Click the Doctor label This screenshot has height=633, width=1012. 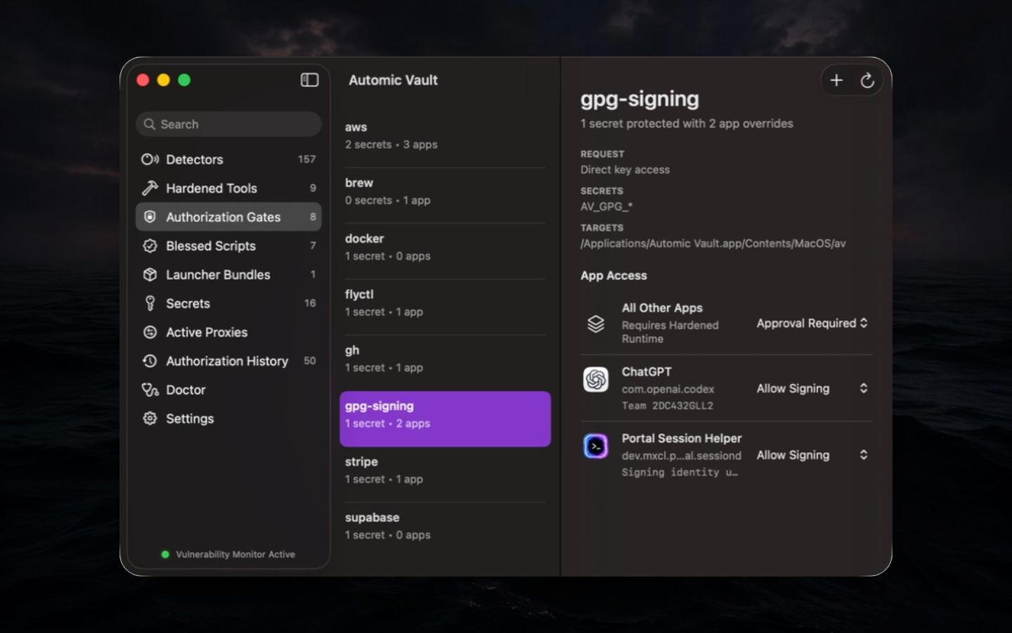186,390
